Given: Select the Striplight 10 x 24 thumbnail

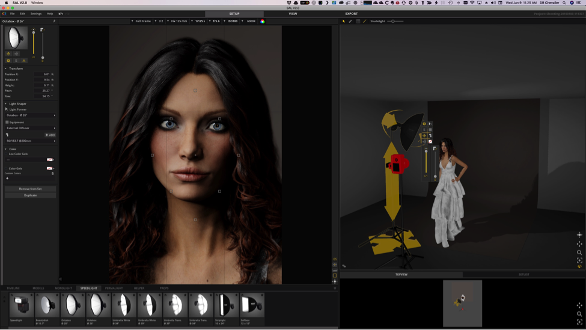Looking at the screenshot, I should (x=227, y=305).
